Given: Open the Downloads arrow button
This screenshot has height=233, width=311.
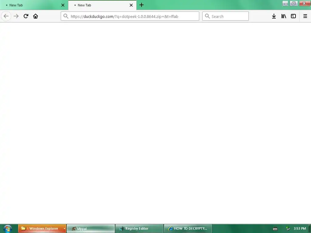Looking at the screenshot, I should [x=274, y=16].
